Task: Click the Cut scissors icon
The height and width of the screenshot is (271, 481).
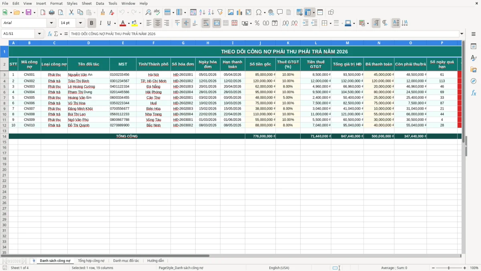Action: coord(71,12)
